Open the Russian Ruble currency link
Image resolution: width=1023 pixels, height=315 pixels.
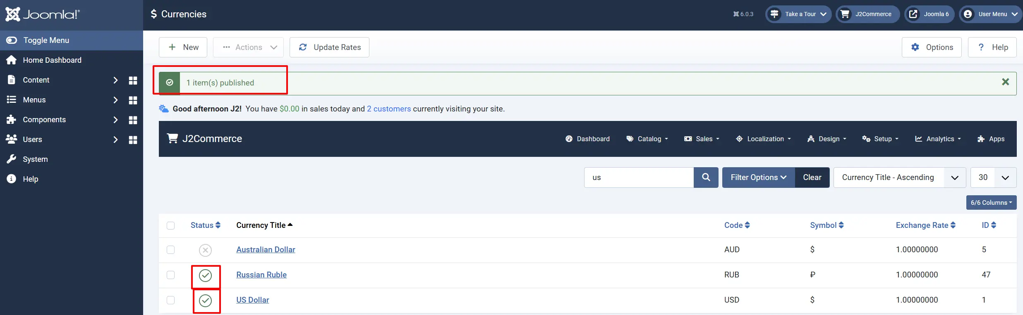pos(261,275)
